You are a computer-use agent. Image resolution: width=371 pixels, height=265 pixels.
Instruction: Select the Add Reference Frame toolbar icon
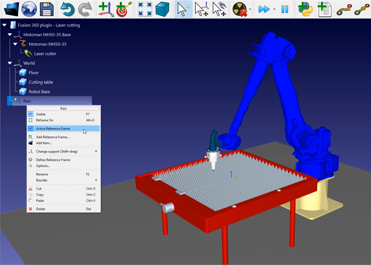coord(106,9)
